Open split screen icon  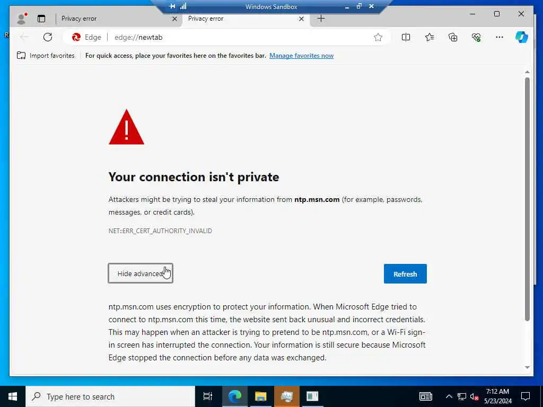click(x=406, y=37)
